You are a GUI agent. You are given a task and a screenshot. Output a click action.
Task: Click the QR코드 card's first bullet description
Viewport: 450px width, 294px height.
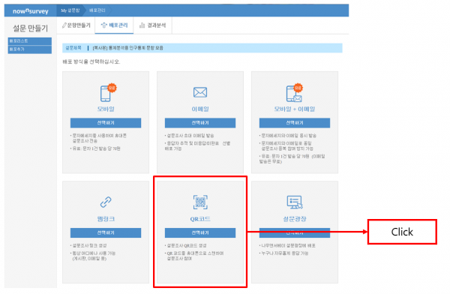pos(186,245)
